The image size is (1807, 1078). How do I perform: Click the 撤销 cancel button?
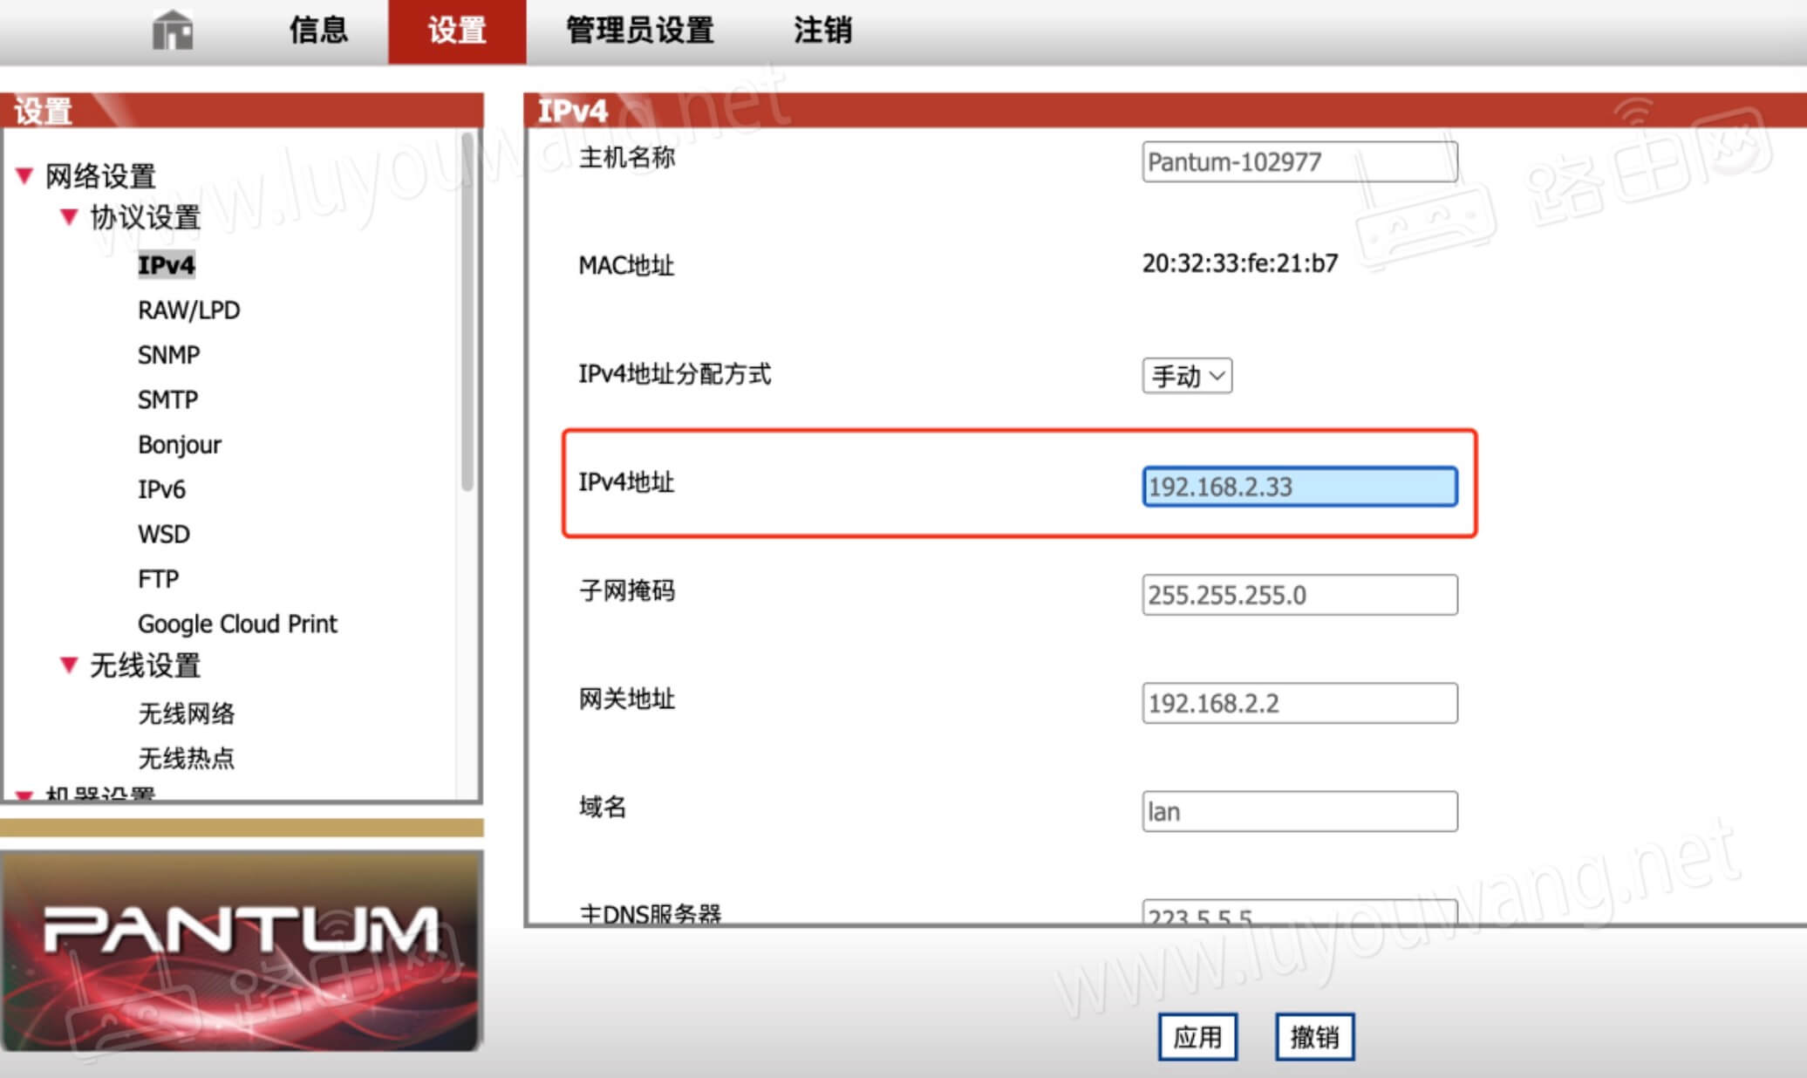[x=1313, y=1037]
